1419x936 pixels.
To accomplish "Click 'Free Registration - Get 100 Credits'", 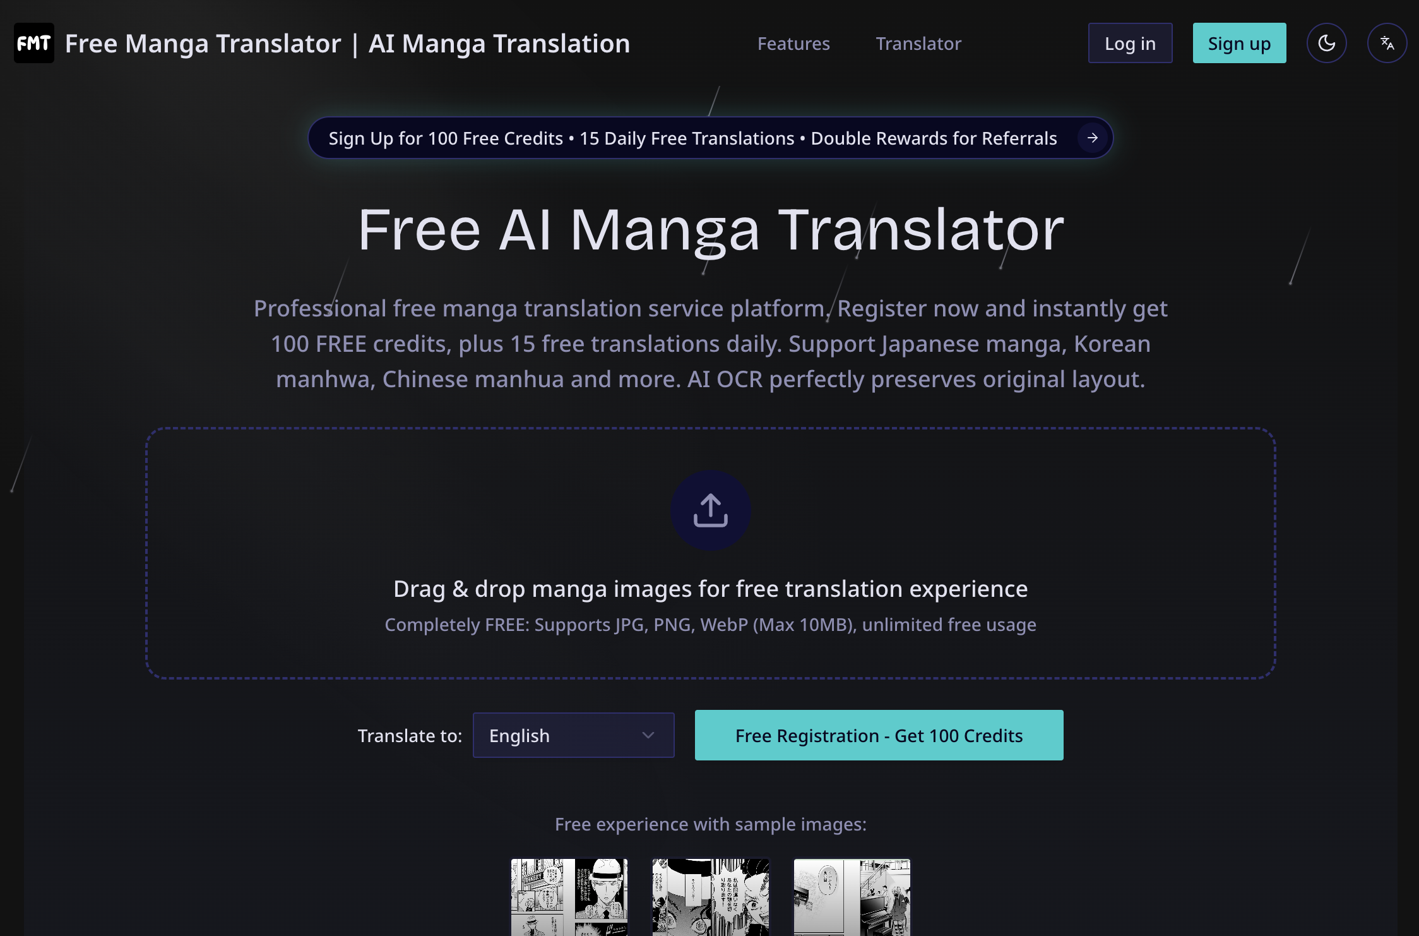I will pyautogui.click(x=878, y=735).
